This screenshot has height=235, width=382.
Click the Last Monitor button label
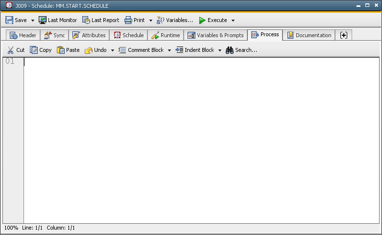[x=62, y=20]
